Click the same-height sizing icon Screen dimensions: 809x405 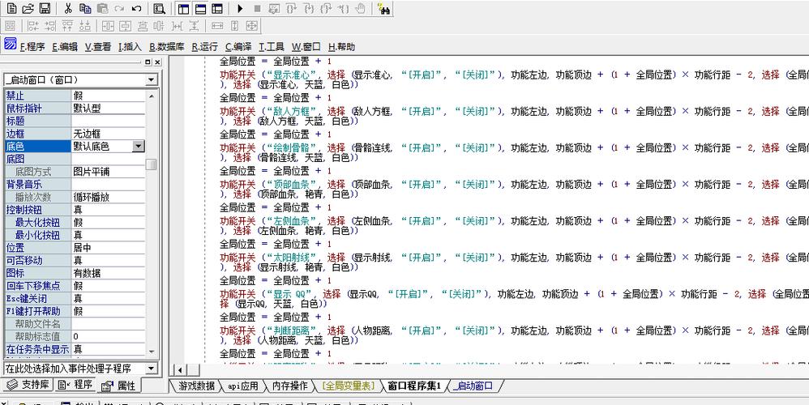pos(234,26)
